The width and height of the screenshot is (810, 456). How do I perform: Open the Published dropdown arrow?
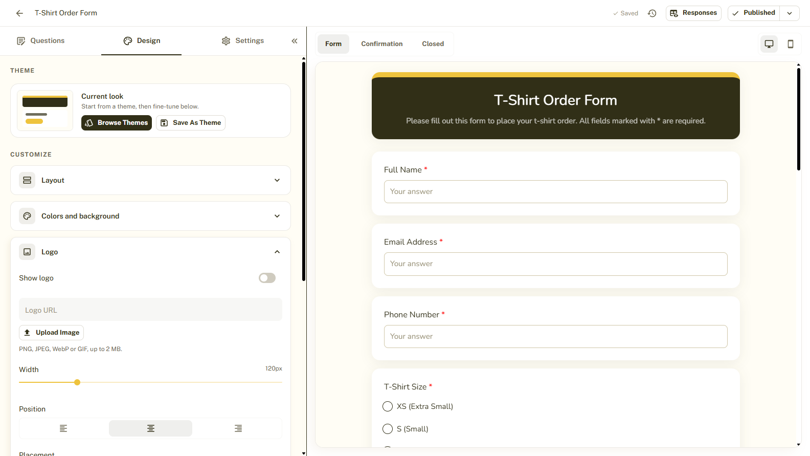[x=790, y=13]
